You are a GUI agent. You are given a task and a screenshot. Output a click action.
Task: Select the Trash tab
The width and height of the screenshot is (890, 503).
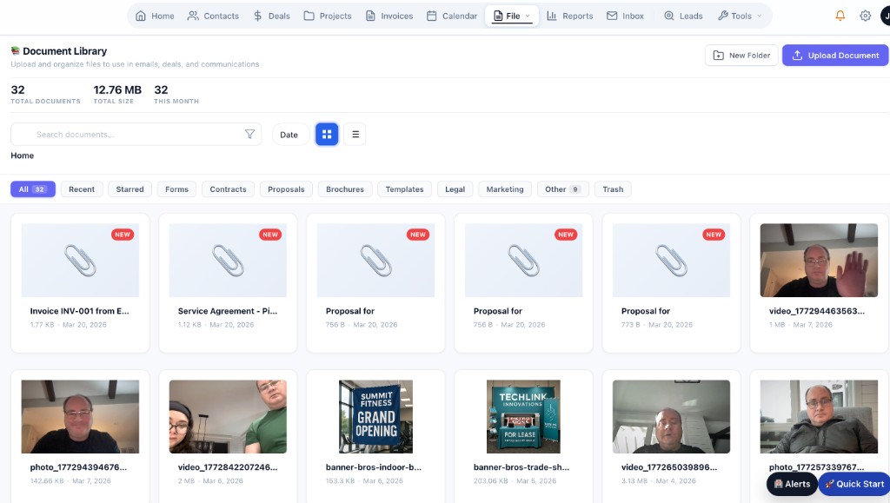click(613, 189)
